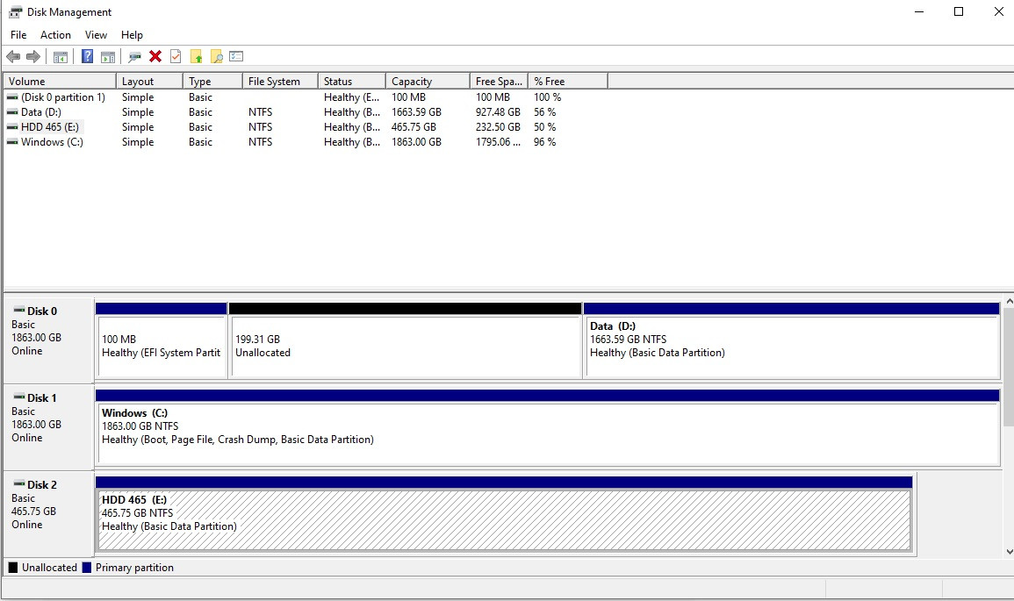1014x601 pixels.
Task: Click the 1663.59 GB capacity cell
Action: 416,112
